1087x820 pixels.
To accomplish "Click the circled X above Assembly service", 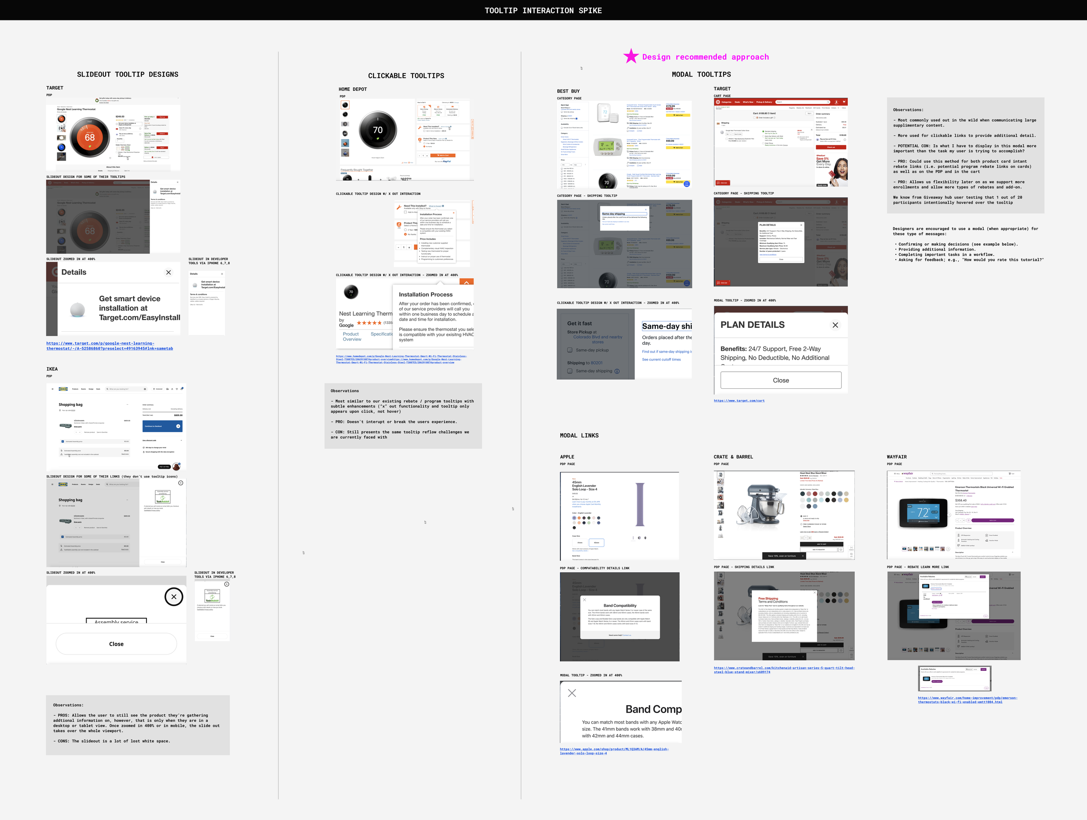I will [x=173, y=597].
